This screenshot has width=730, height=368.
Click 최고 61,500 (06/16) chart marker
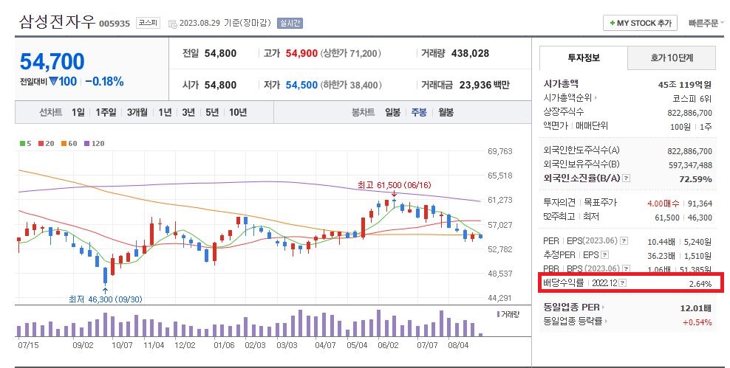394,185
